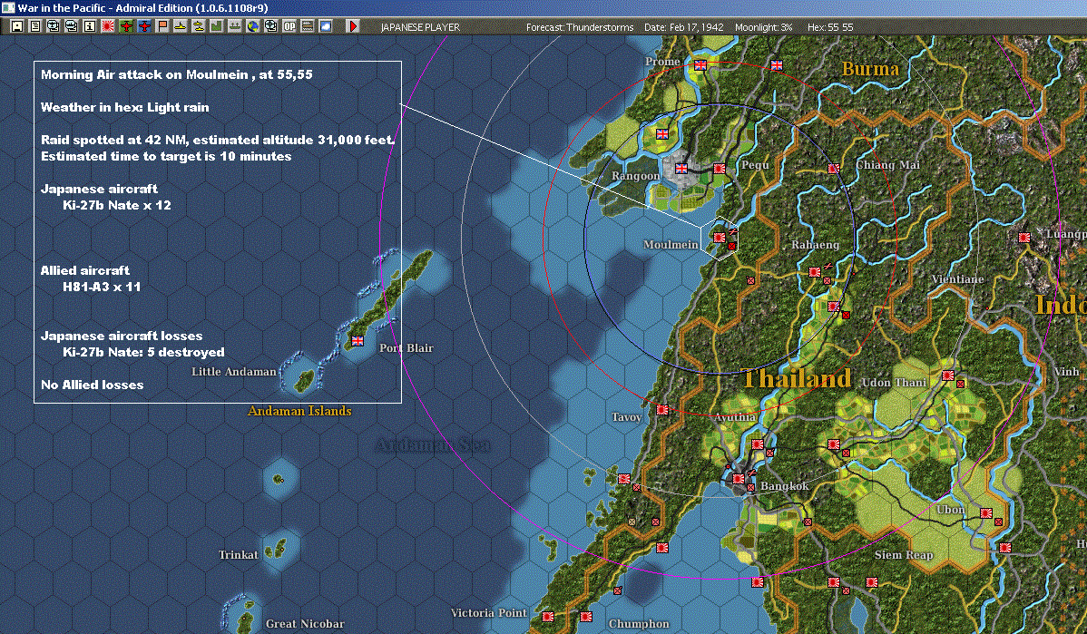Click the double yellow ships toolbar icon
Screen dimensions: 1087x634
[x=199, y=26]
